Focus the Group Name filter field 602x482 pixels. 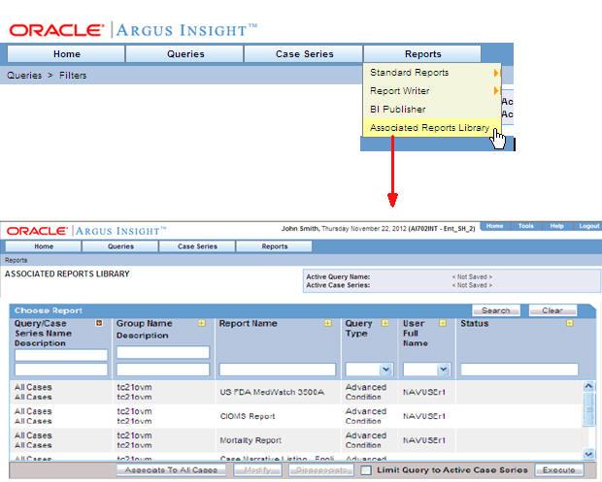tap(163, 352)
